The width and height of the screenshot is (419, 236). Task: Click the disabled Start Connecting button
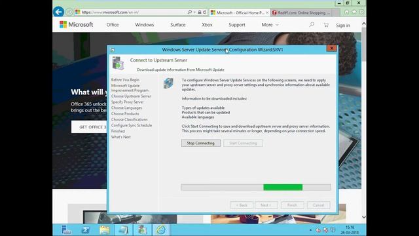(243, 143)
